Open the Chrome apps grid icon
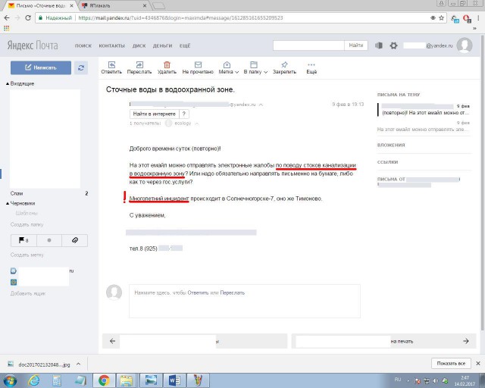This screenshot has width=485, height=388. (7, 28)
